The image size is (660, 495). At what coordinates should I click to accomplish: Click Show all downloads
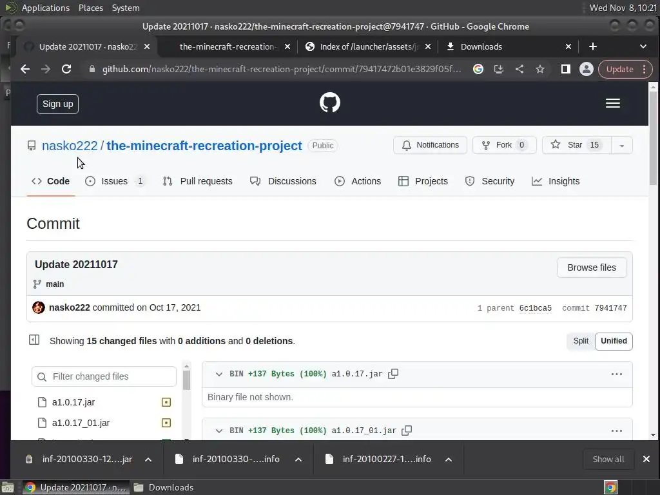click(x=608, y=459)
